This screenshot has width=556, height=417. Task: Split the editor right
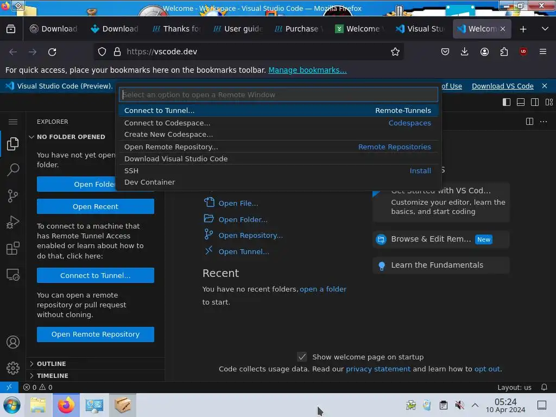(x=529, y=122)
